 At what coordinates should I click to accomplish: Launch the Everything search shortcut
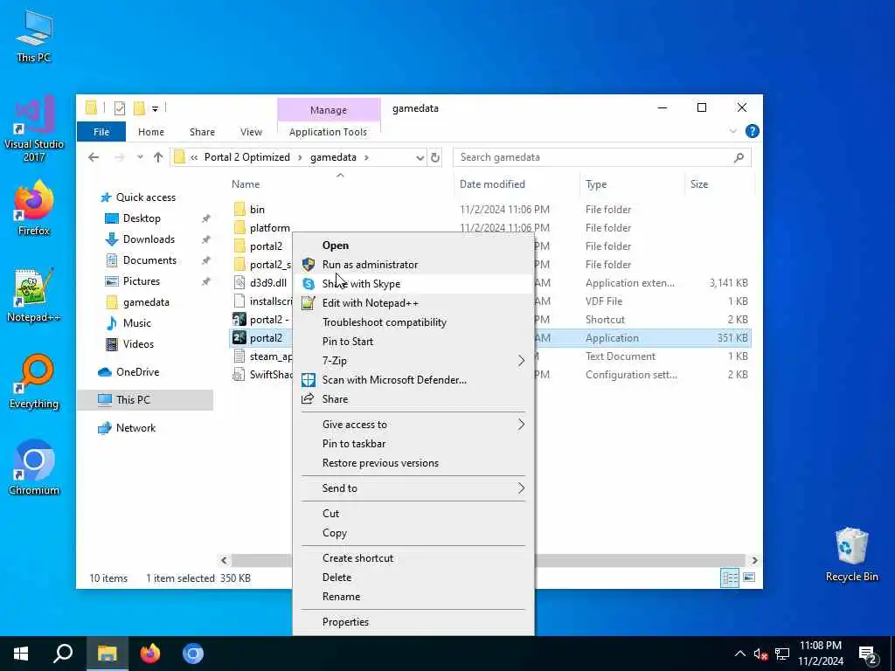click(x=34, y=381)
